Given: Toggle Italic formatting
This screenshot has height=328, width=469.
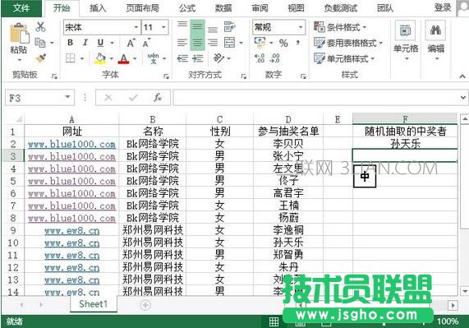Looking at the screenshot, I should 85,43.
